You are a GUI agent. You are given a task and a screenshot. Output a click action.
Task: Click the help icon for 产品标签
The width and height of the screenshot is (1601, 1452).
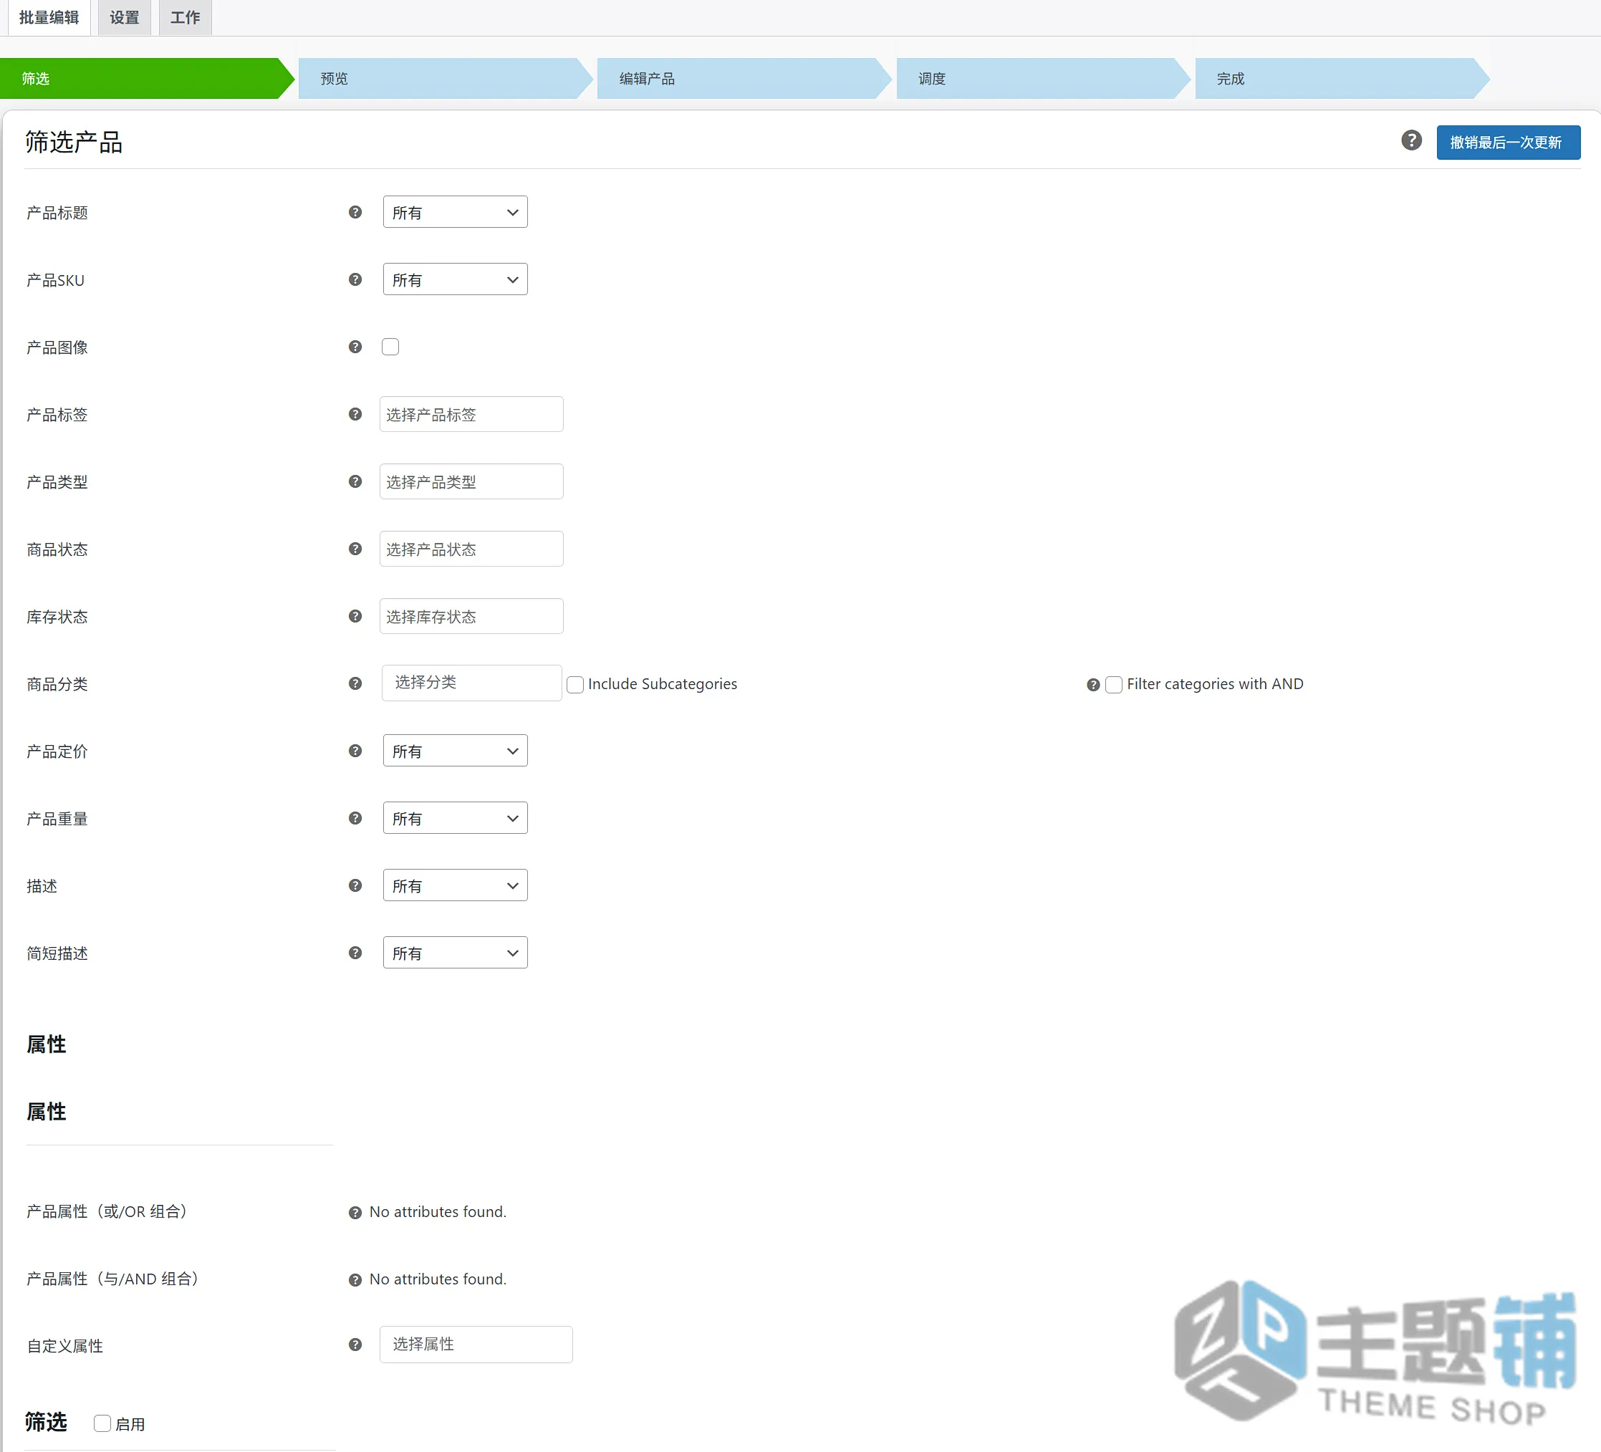(x=355, y=415)
